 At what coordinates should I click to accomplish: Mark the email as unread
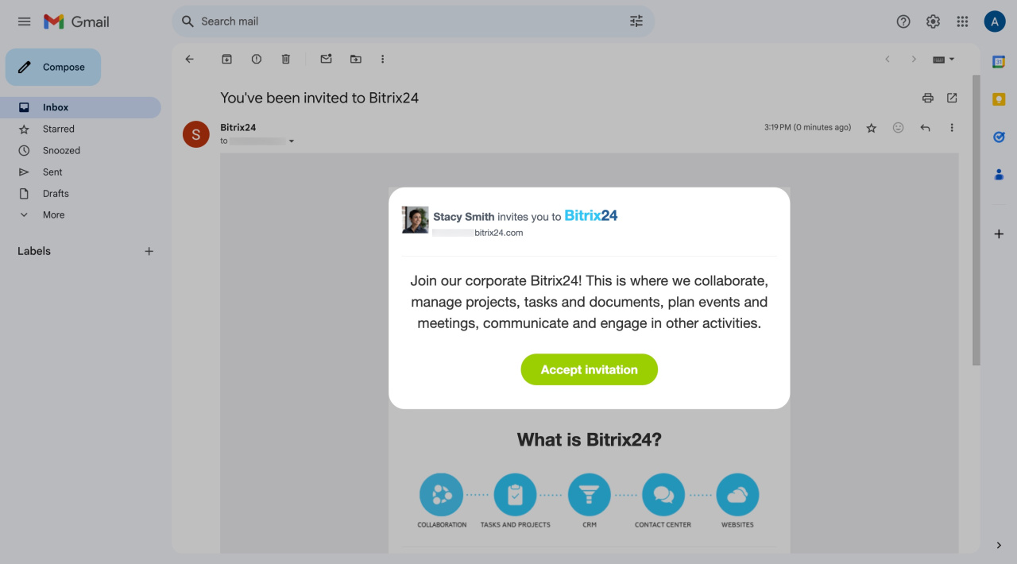pos(326,59)
